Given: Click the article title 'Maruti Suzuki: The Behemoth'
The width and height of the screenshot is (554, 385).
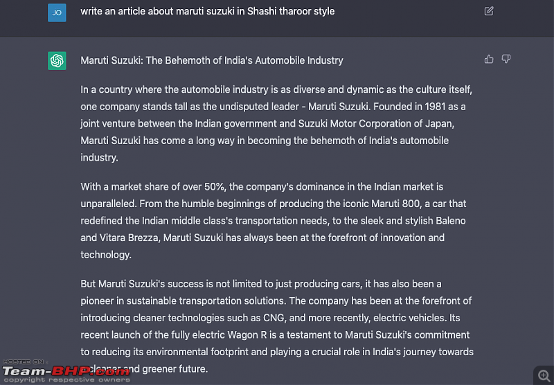Looking at the screenshot, I should [212, 60].
